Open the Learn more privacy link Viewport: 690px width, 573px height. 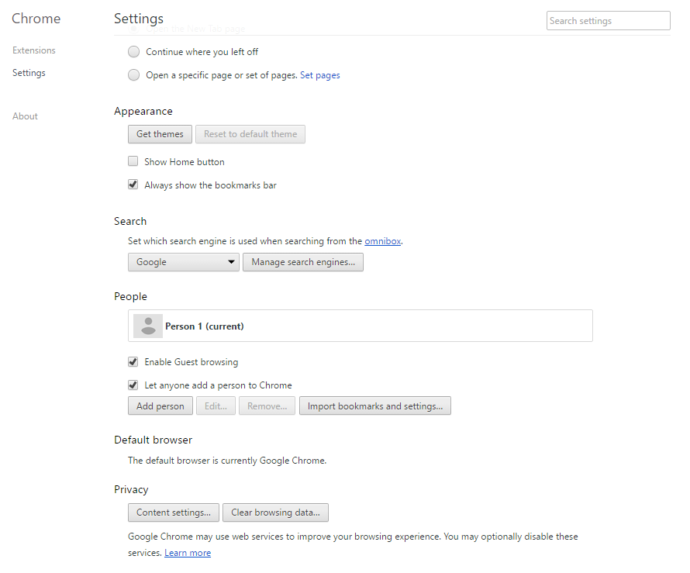(188, 553)
